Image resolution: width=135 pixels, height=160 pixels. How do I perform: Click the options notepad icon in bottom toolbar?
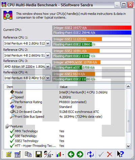point(9,154)
